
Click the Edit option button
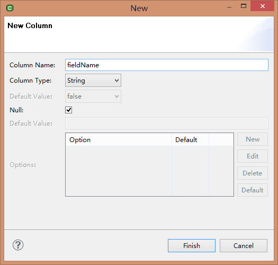pyautogui.click(x=253, y=156)
